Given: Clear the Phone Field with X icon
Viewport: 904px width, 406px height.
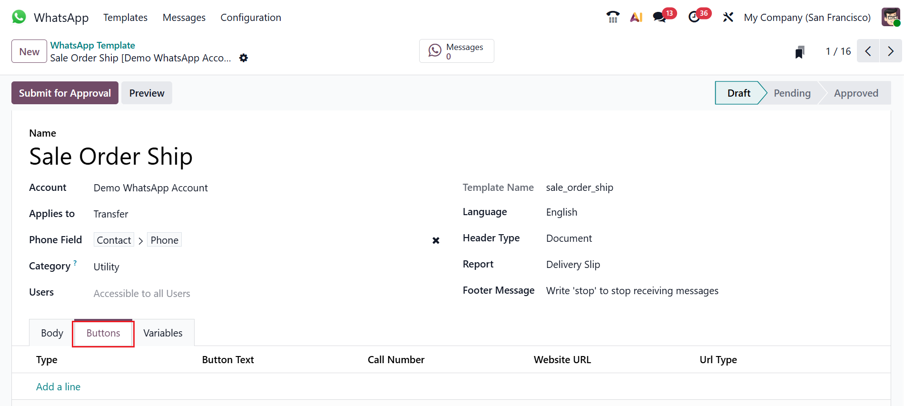Looking at the screenshot, I should (x=436, y=240).
